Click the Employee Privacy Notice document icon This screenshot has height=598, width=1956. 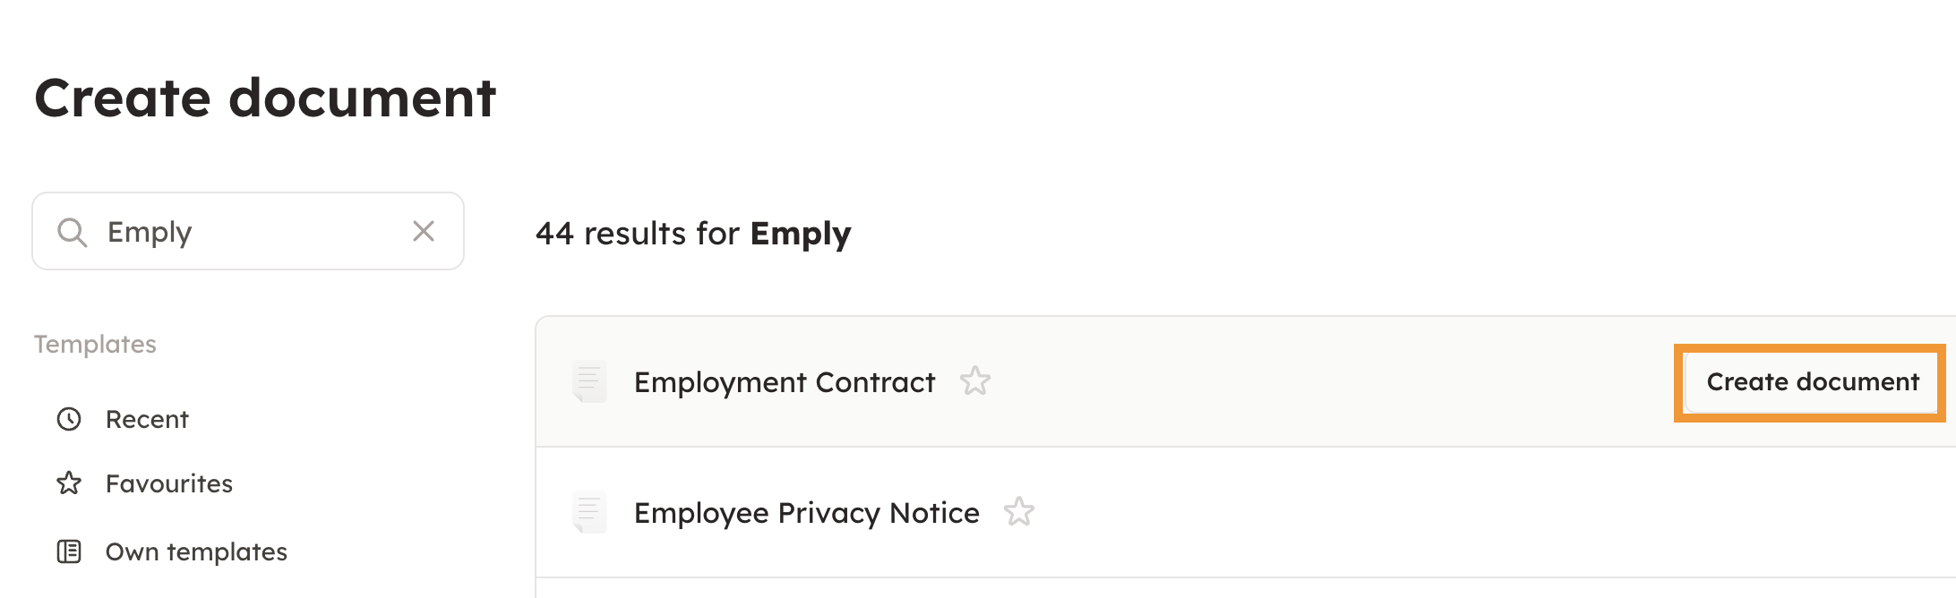[589, 512]
